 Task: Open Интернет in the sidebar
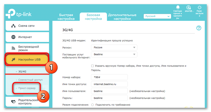pyautogui.click(x=27, y=37)
